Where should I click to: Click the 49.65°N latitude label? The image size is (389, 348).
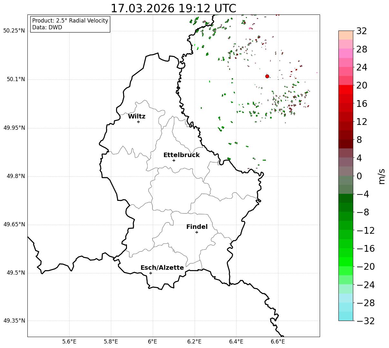(14, 225)
